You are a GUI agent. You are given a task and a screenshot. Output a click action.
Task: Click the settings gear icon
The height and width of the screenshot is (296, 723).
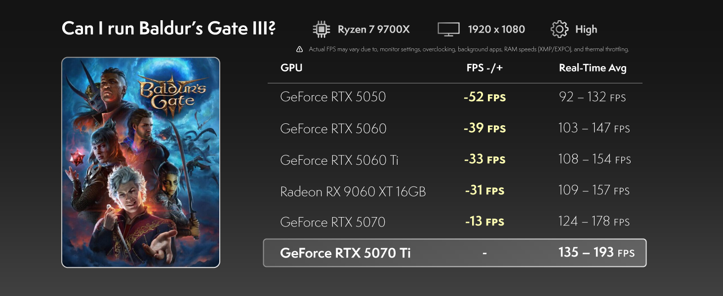(560, 29)
